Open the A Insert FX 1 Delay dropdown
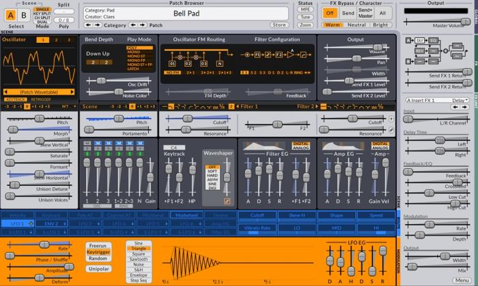 point(437,100)
